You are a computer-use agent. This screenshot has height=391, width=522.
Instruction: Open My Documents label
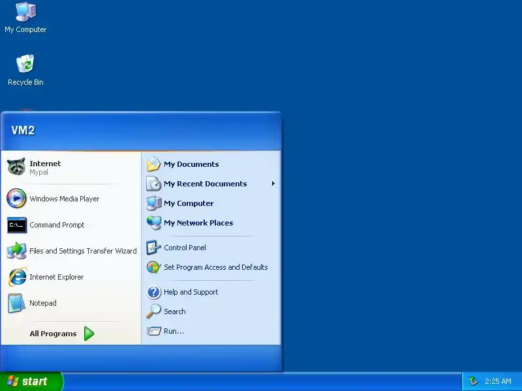click(191, 164)
